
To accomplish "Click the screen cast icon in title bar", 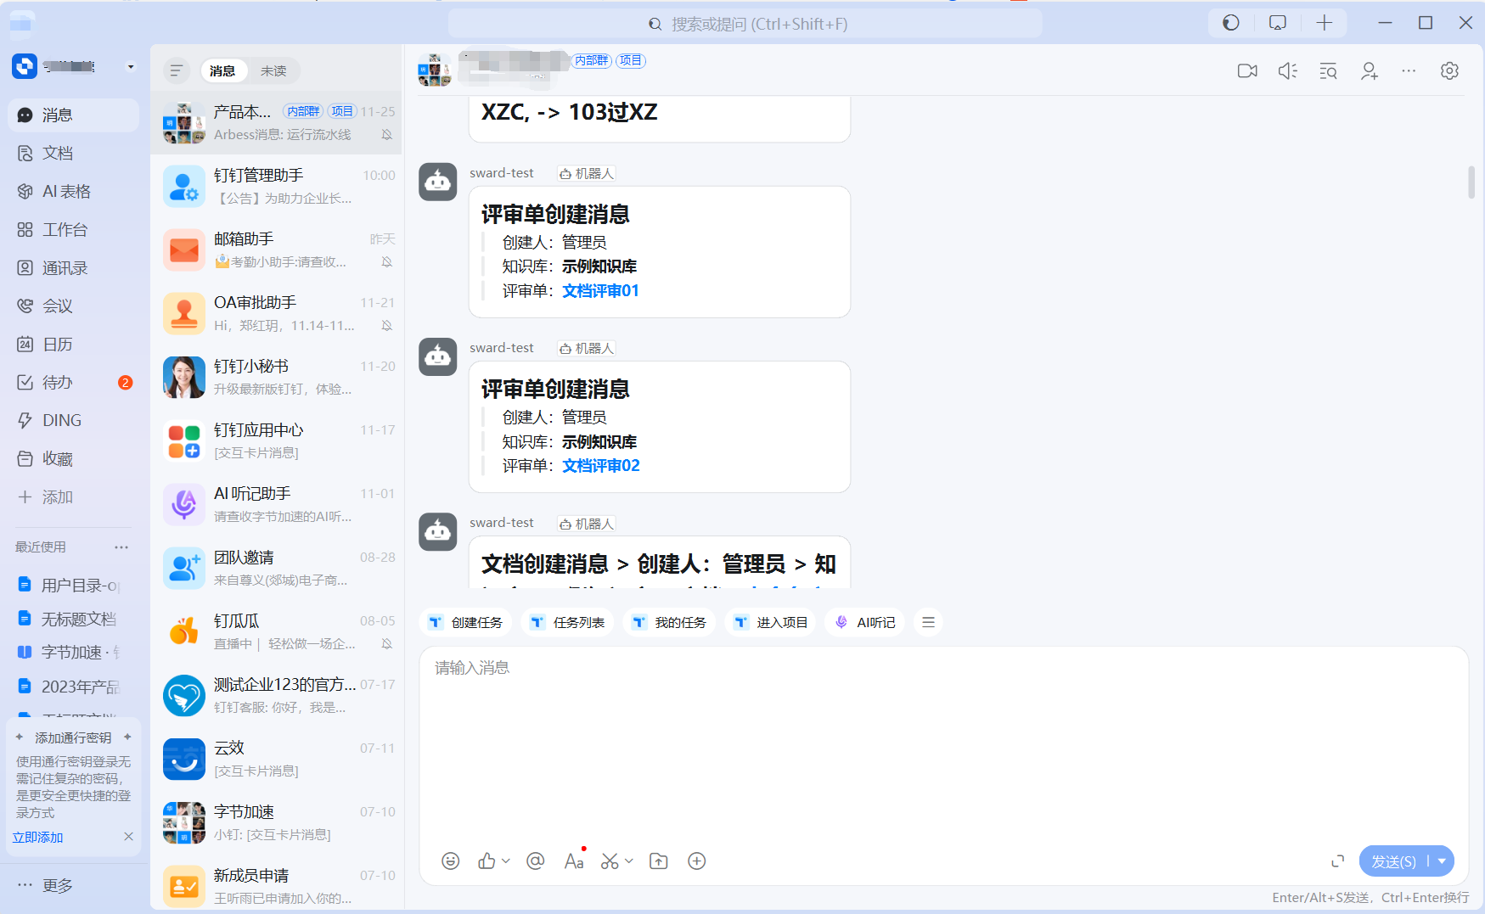I will [1278, 23].
